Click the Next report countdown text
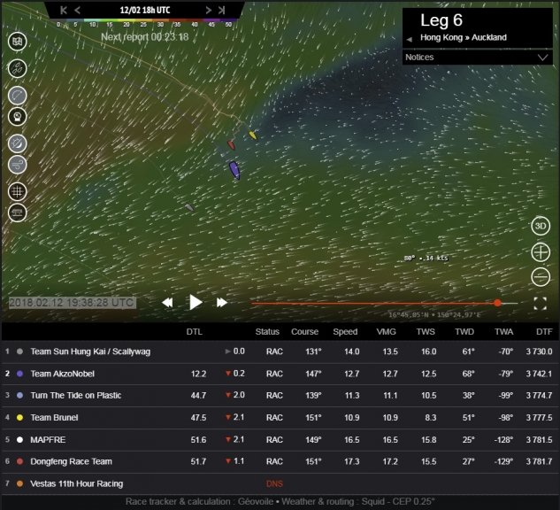The height and width of the screenshot is (510, 560). click(144, 37)
